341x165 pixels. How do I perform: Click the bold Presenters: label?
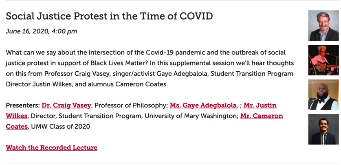23,106
